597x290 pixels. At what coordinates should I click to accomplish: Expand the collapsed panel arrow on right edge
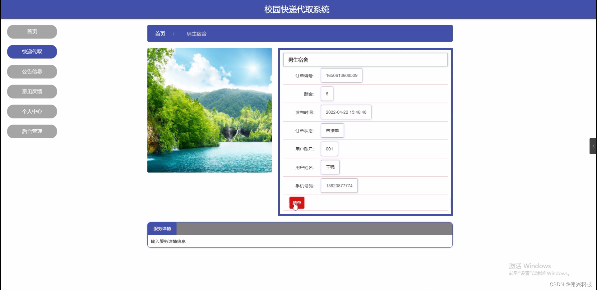point(593,146)
